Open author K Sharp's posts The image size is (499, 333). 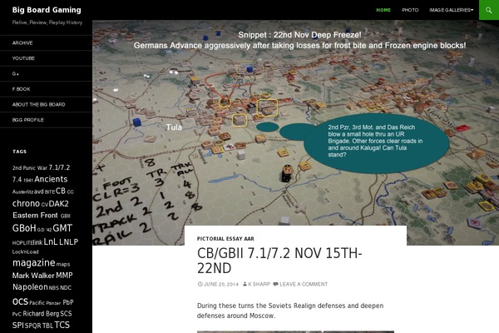tap(259, 284)
